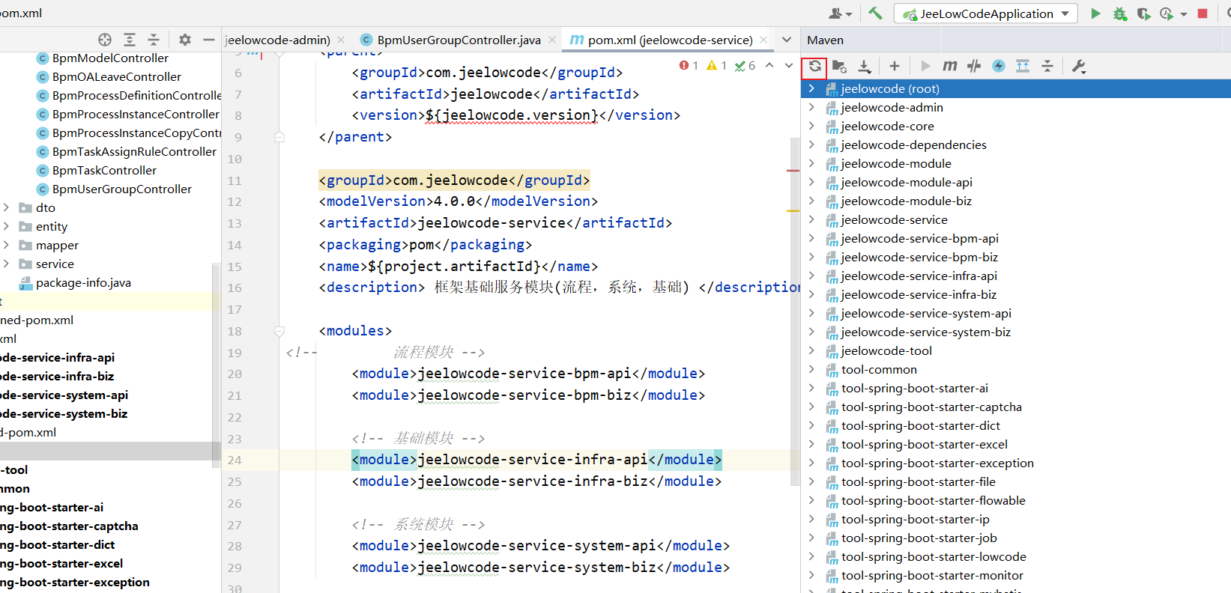Reload all Maven projects
Viewport: 1231px width, 593px height.
click(x=814, y=67)
